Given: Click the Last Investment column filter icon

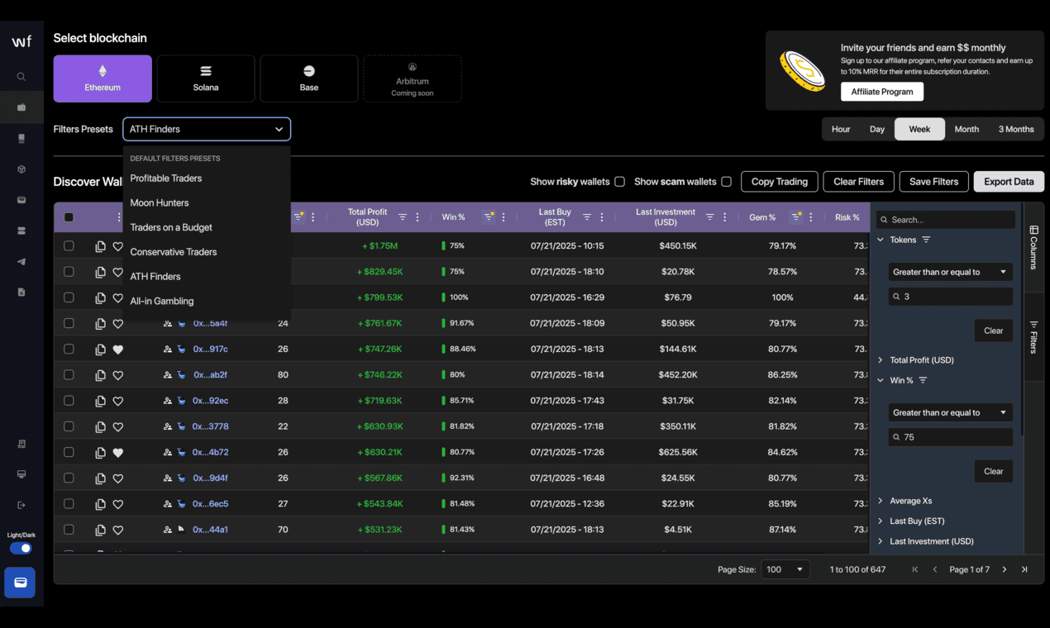Looking at the screenshot, I should (709, 217).
